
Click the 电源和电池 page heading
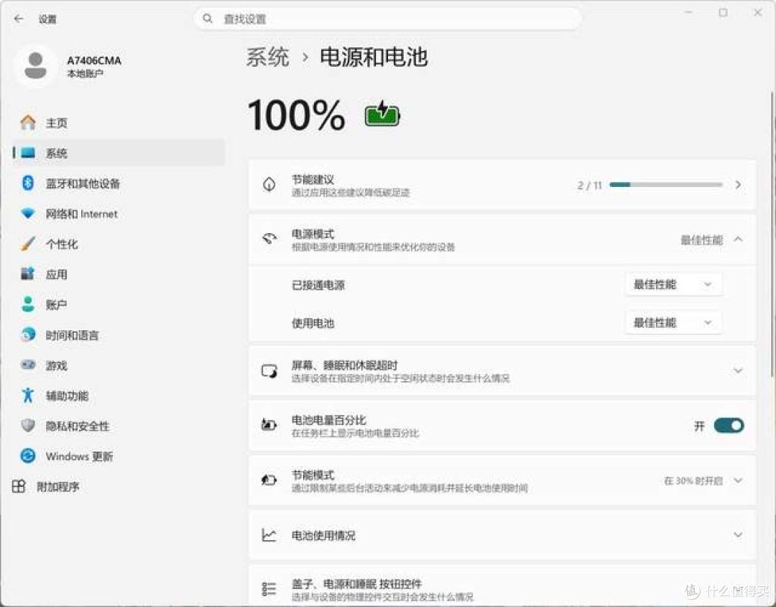374,57
